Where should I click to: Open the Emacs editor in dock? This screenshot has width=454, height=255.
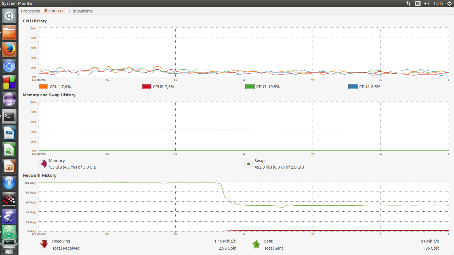9,216
